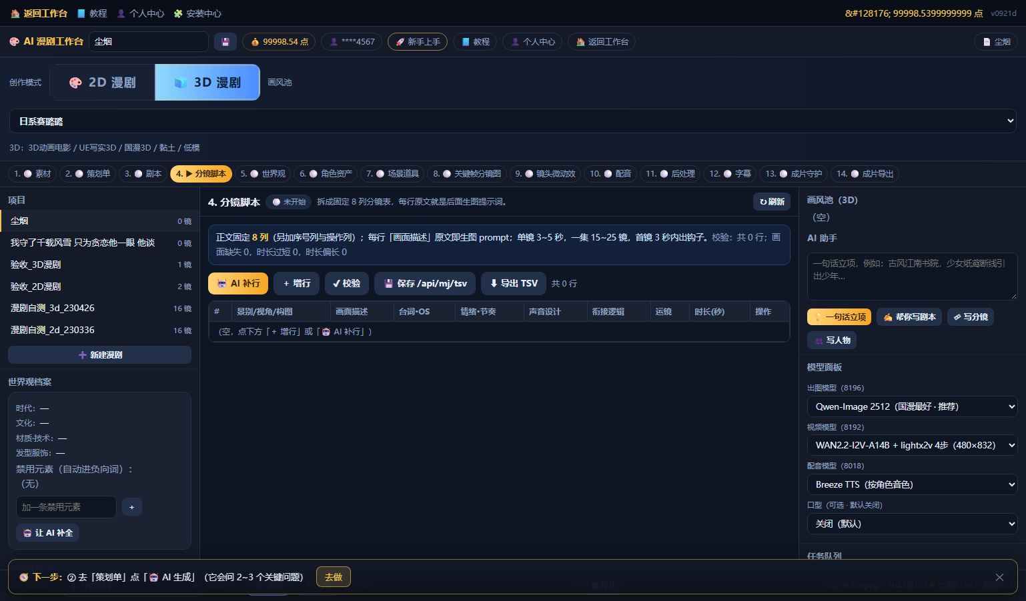Image resolution: width=1026 pixels, height=601 pixels.
Task: Go to step 1 素材 tab
Action: (33, 174)
